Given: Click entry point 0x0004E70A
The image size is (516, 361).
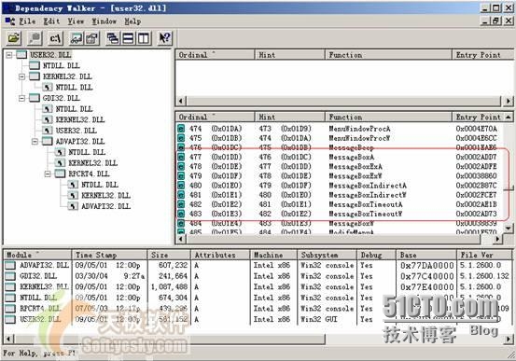Looking at the screenshot, I should click(476, 129).
